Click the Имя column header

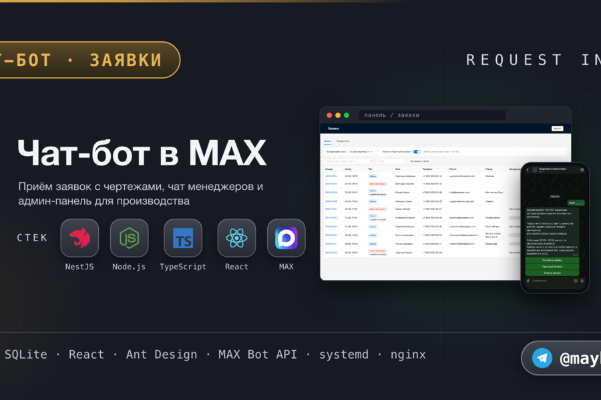397,169
